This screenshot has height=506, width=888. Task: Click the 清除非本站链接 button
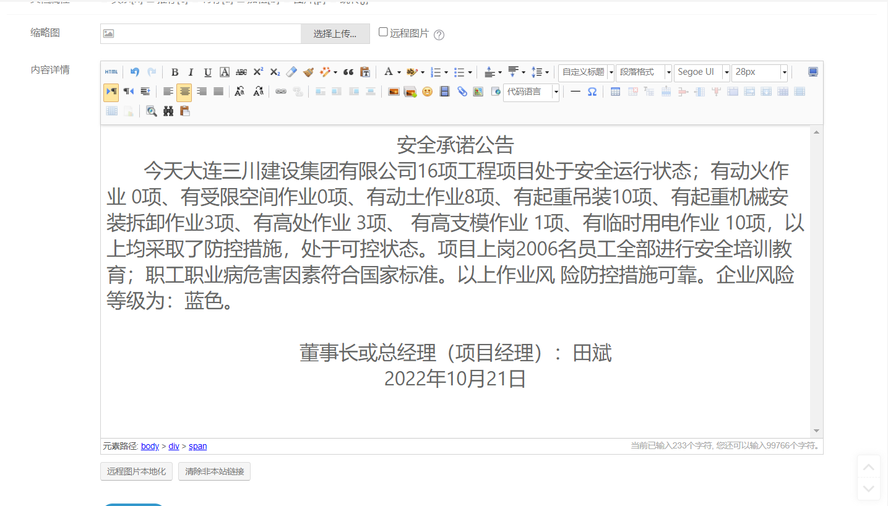point(214,471)
